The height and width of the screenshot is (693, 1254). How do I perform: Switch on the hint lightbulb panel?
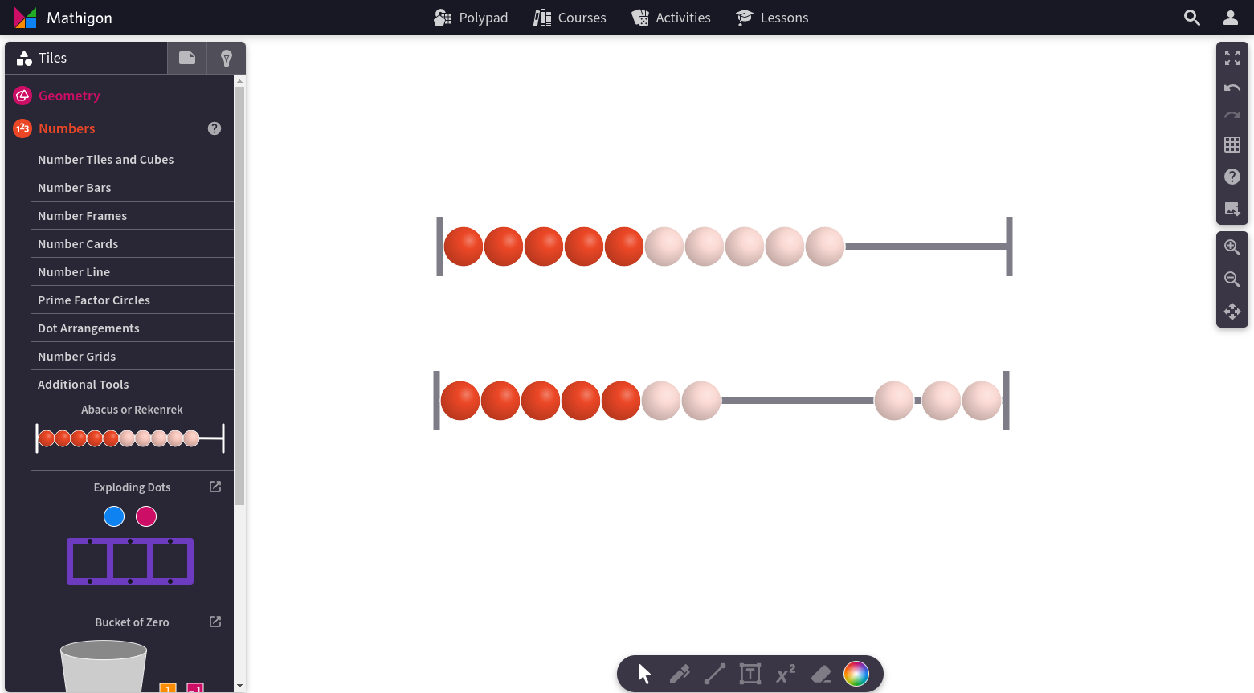tap(226, 57)
